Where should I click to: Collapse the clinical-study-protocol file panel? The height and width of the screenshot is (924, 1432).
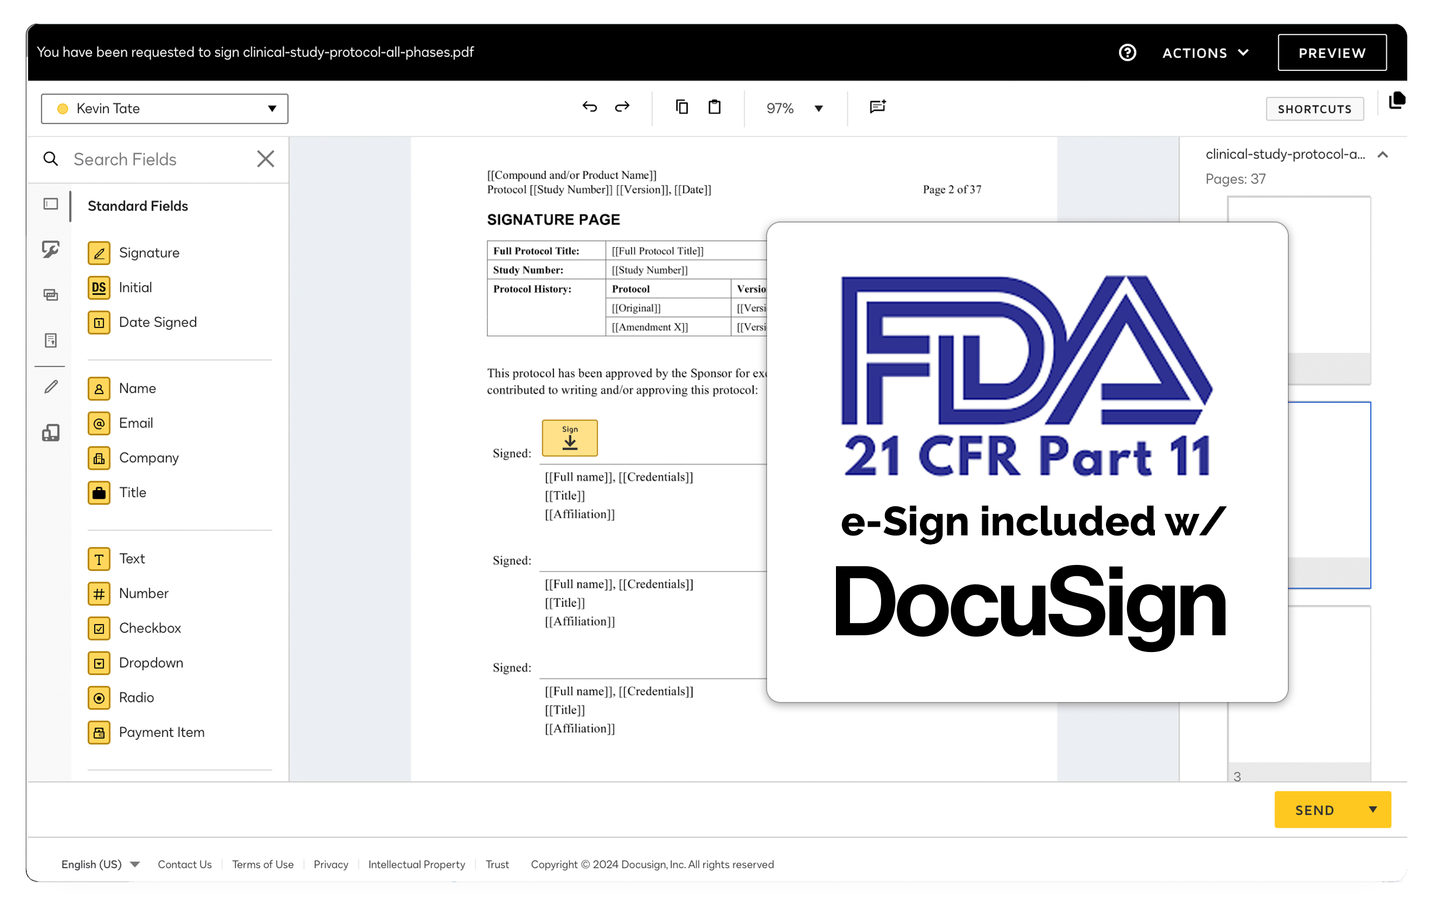pyautogui.click(x=1382, y=155)
